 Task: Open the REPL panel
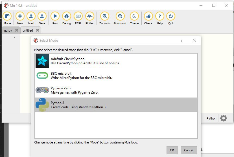[x=78, y=18]
